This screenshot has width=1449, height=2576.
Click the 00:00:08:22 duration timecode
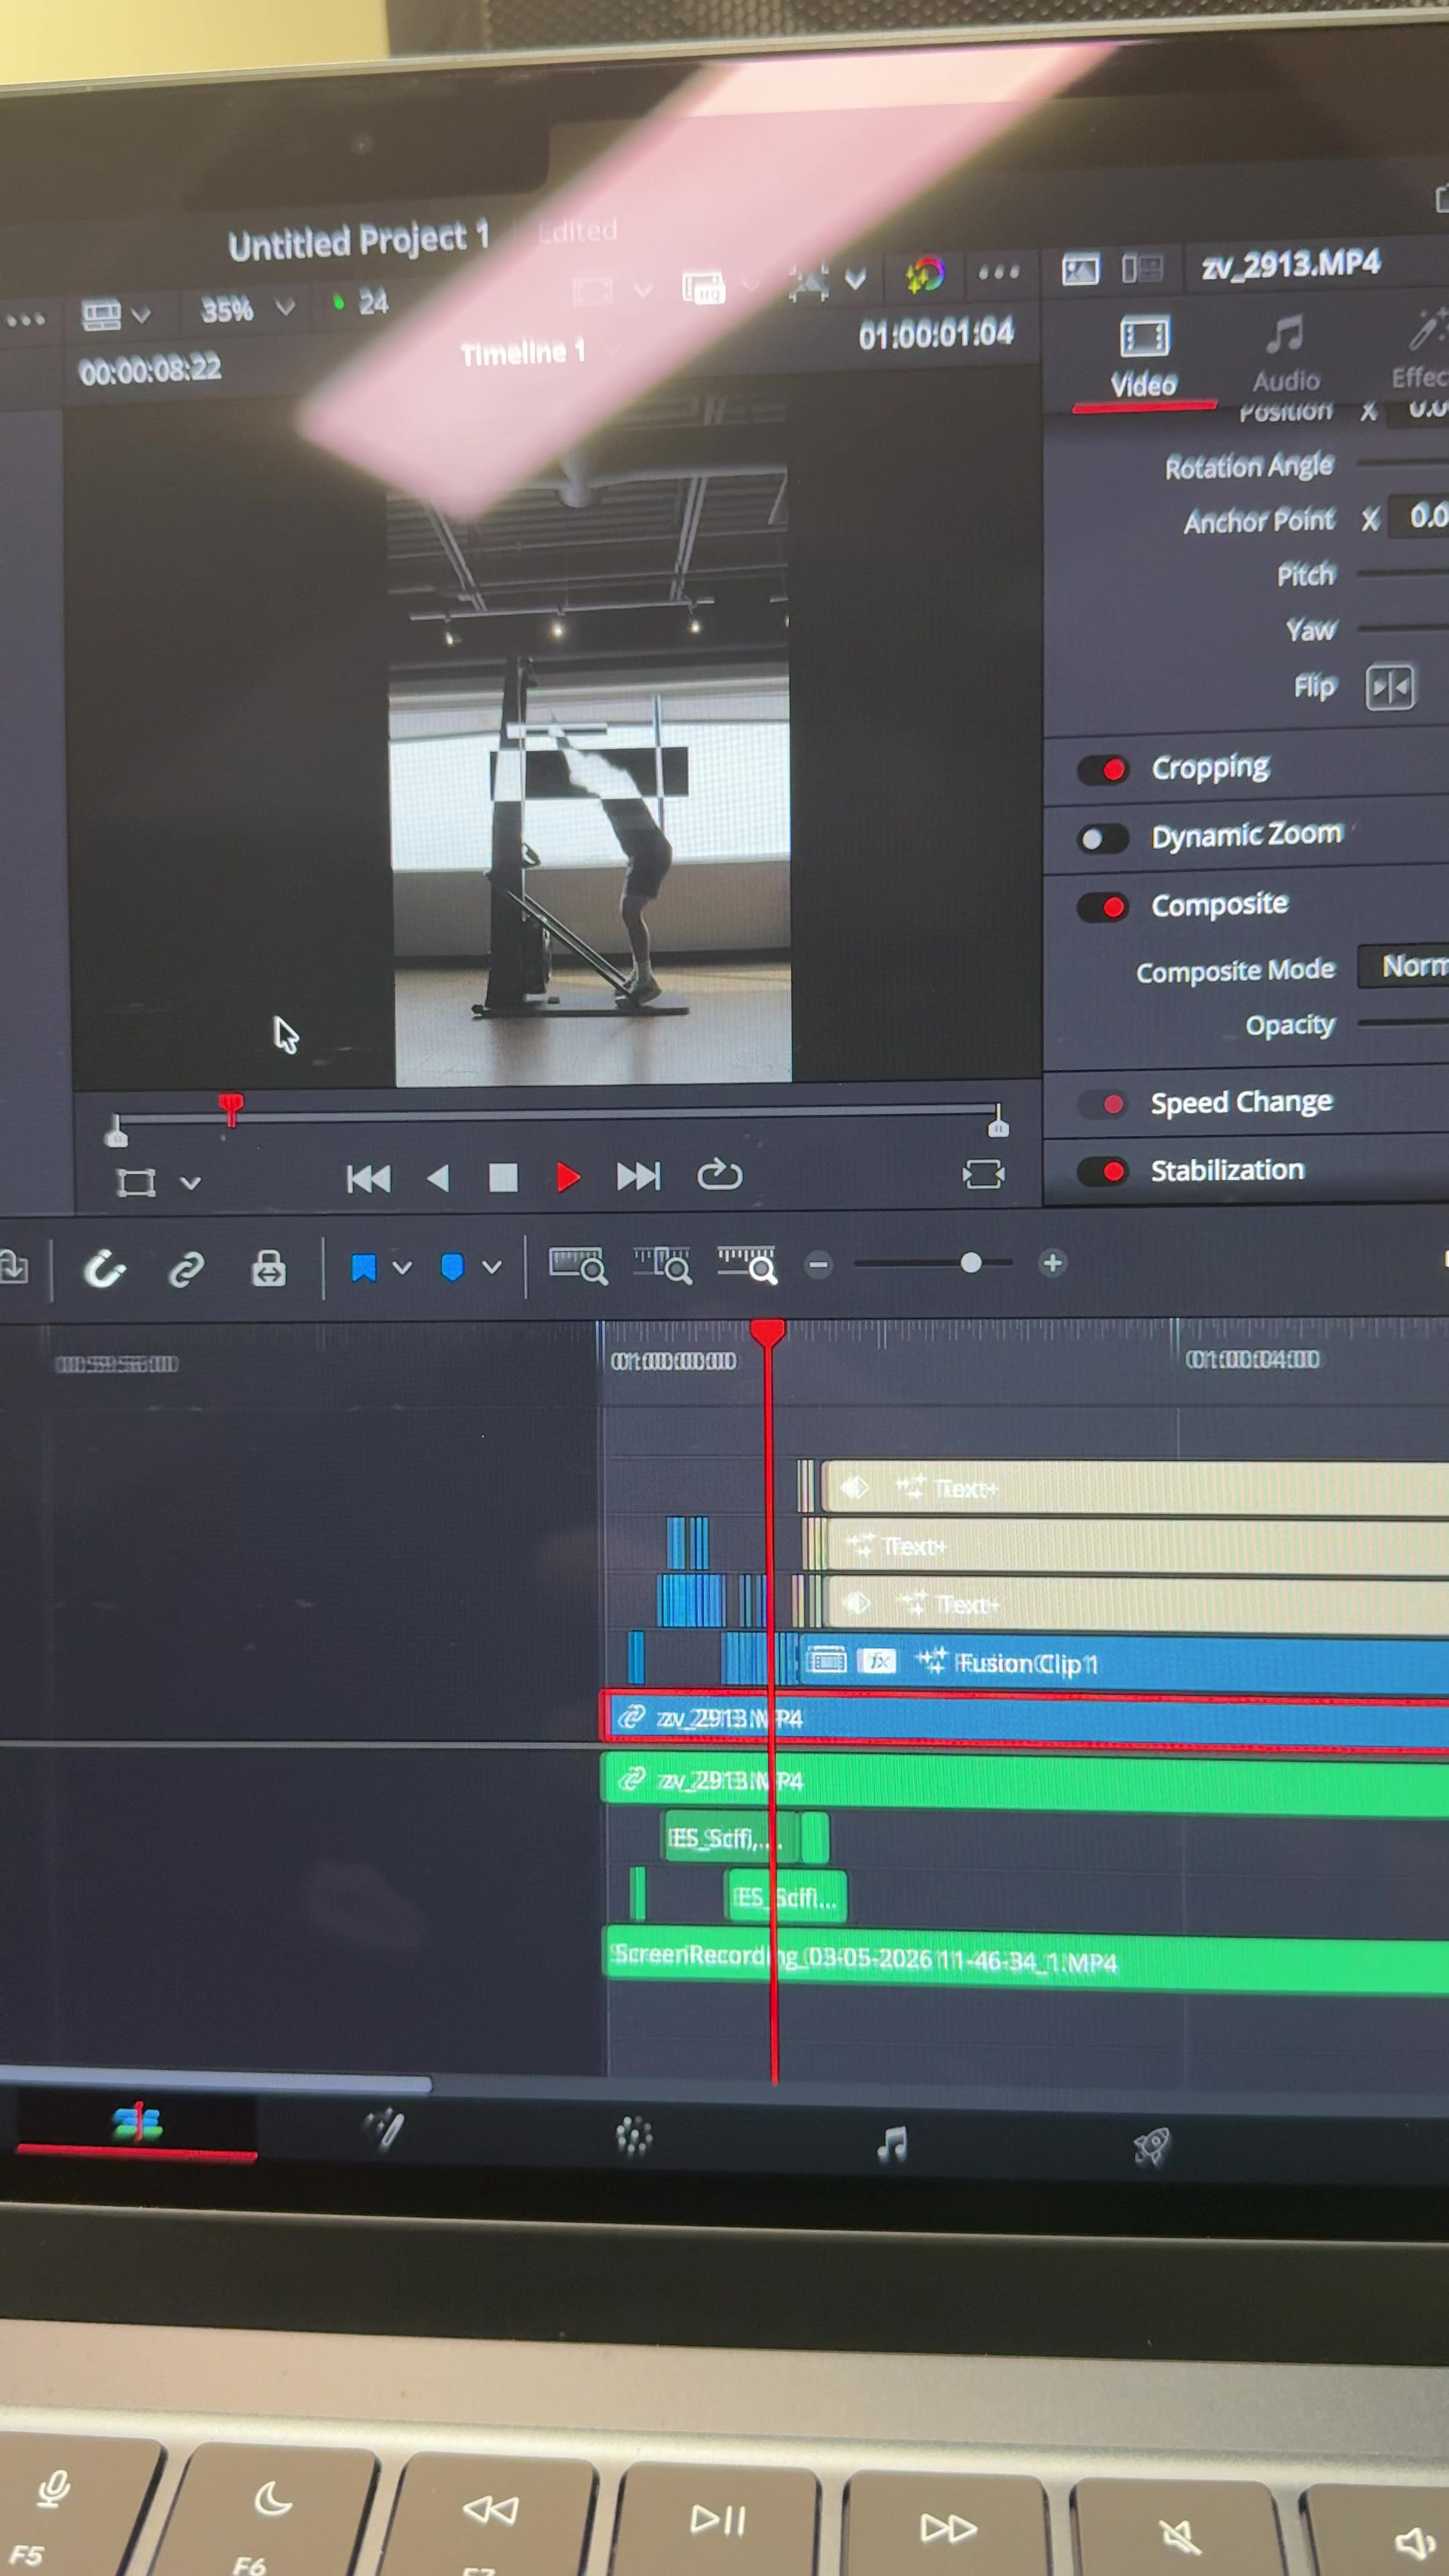point(150,371)
